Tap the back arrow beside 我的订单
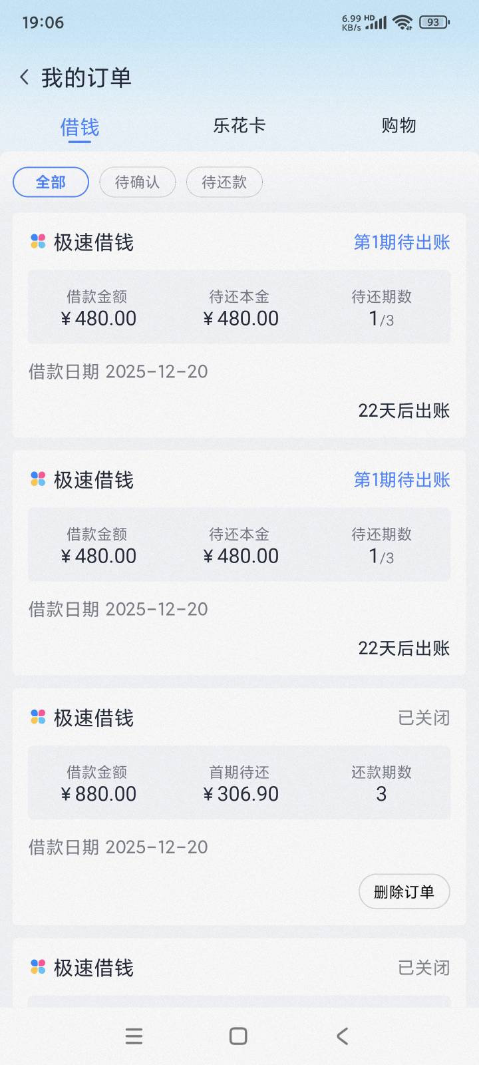 pyautogui.click(x=25, y=78)
